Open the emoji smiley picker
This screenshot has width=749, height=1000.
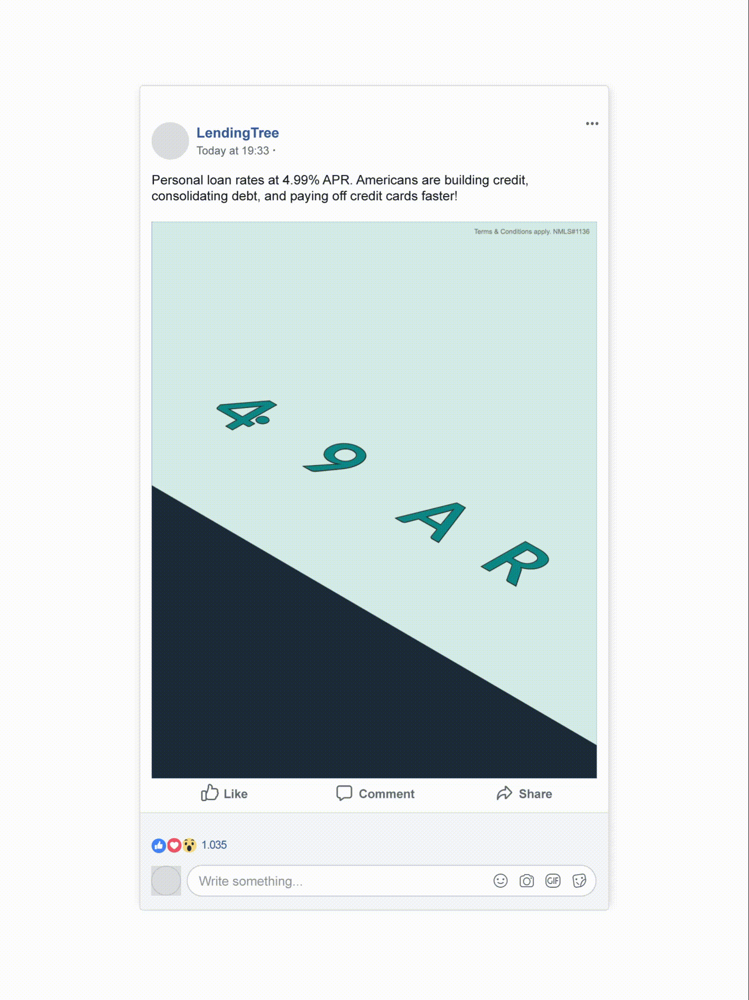[x=500, y=881]
